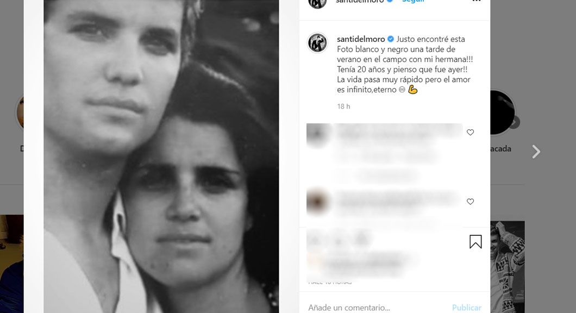Open the three-dot more options menu
Viewport: 576px width, 313px height.
[x=477, y=1]
